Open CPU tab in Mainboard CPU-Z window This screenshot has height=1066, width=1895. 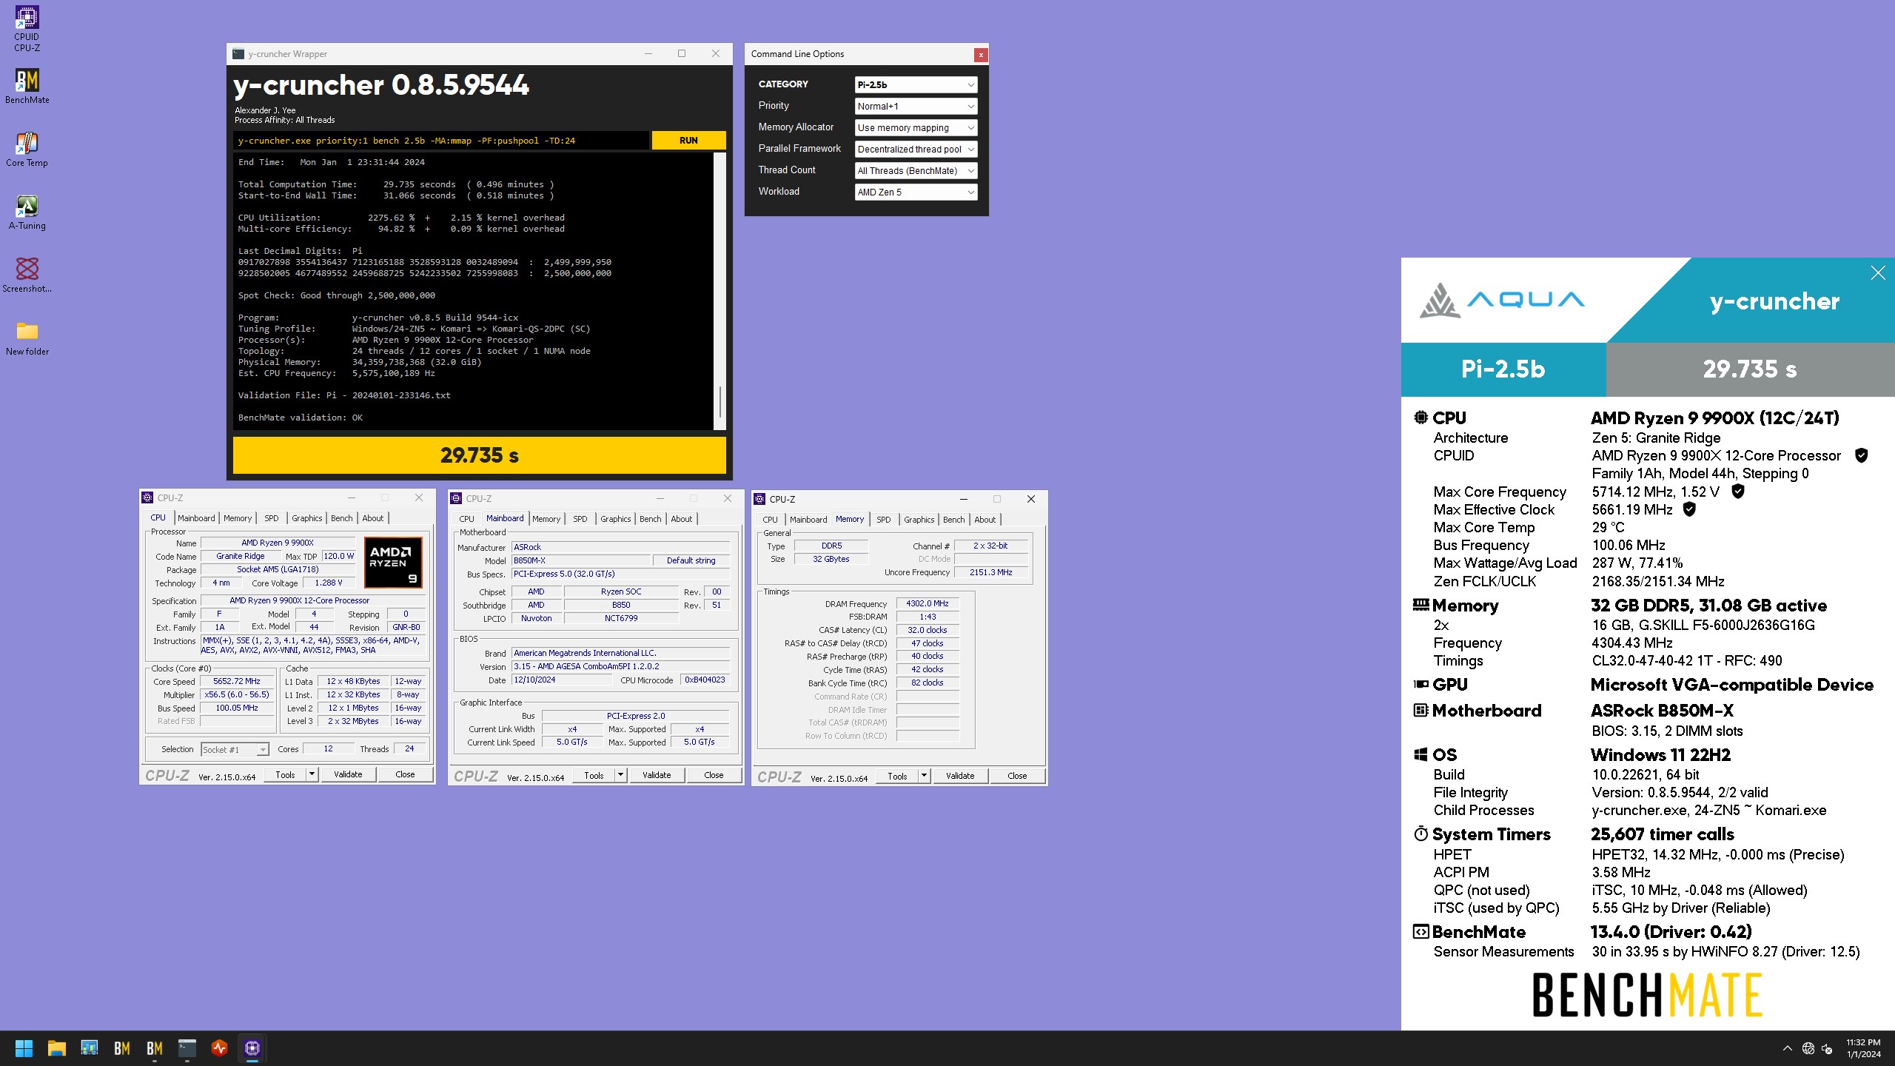(466, 519)
